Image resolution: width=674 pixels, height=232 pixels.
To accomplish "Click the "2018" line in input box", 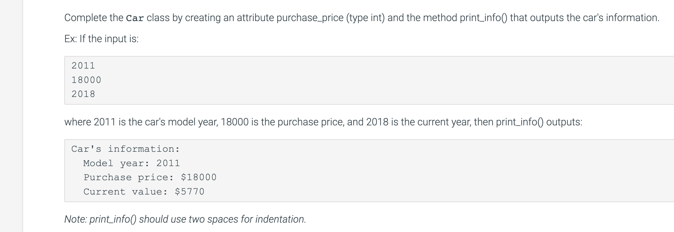I will pos(83,94).
